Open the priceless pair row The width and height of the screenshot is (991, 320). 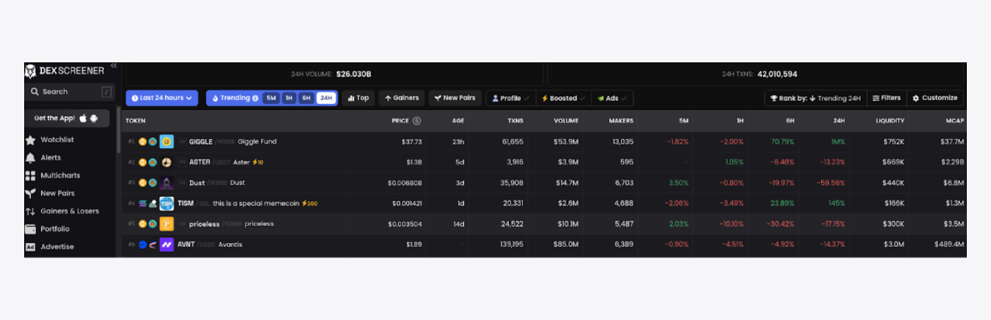point(544,224)
